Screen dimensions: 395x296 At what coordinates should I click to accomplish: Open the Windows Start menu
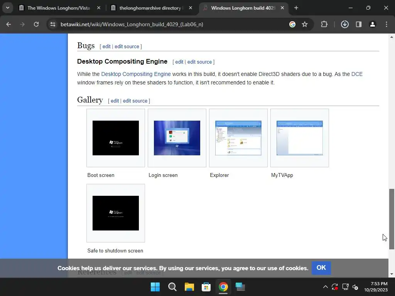click(x=155, y=287)
